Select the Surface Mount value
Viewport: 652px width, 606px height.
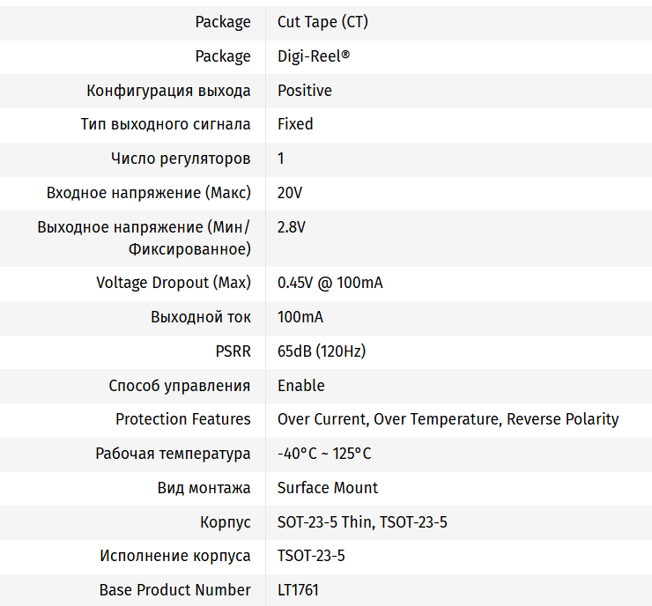(x=328, y=488)
